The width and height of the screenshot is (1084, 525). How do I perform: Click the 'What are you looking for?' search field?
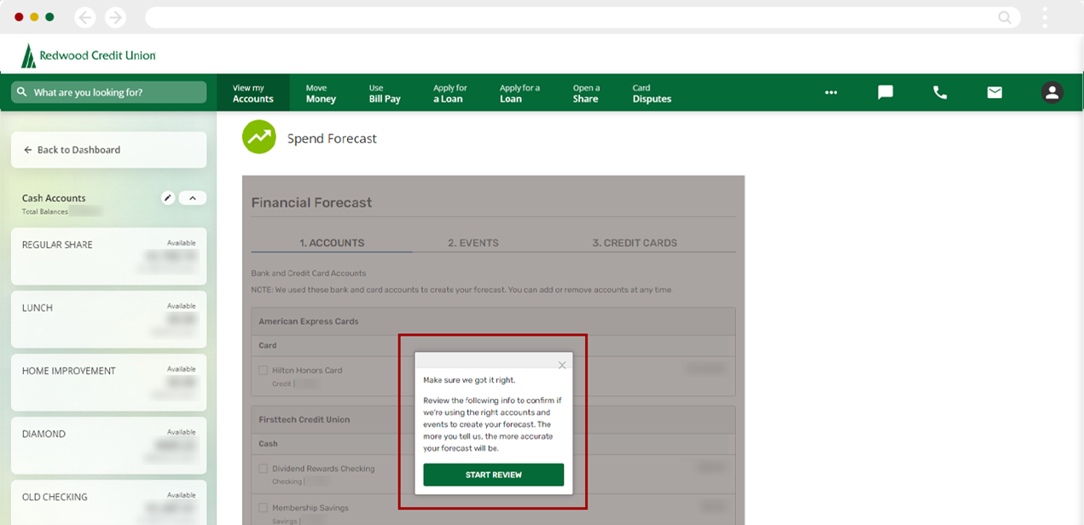(x=108, y=92)
